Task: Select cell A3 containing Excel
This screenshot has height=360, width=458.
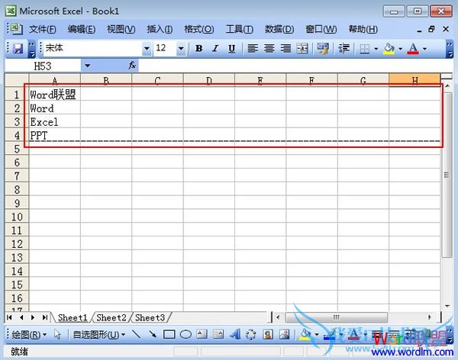Action: [55, 122]
